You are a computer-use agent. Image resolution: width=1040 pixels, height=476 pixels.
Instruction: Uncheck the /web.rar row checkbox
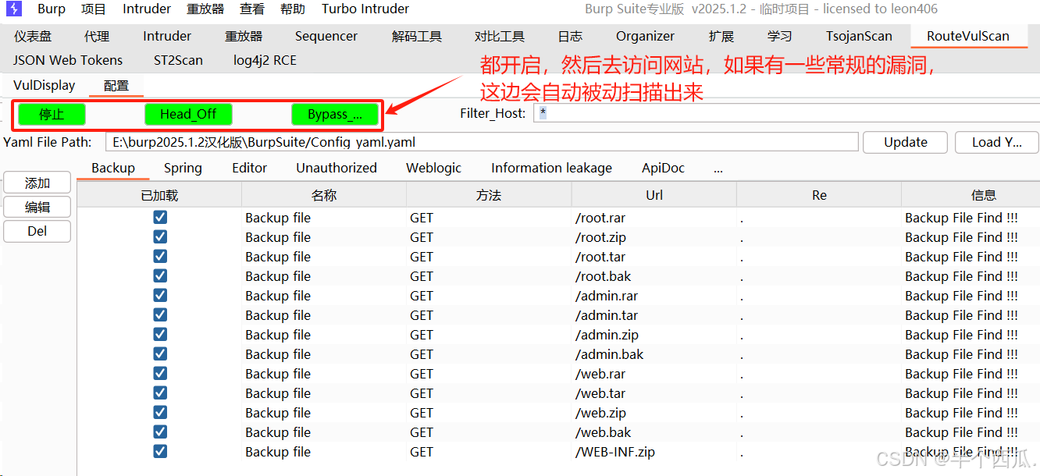coord(160,373)
